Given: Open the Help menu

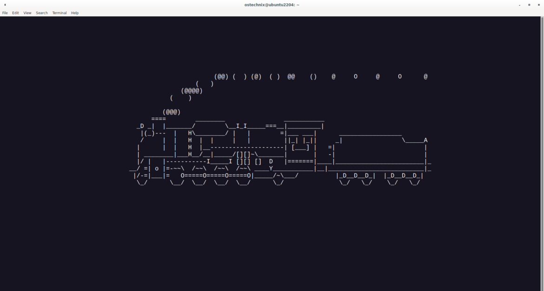Looking at the screenshot, I should click(x=74, y=13).
